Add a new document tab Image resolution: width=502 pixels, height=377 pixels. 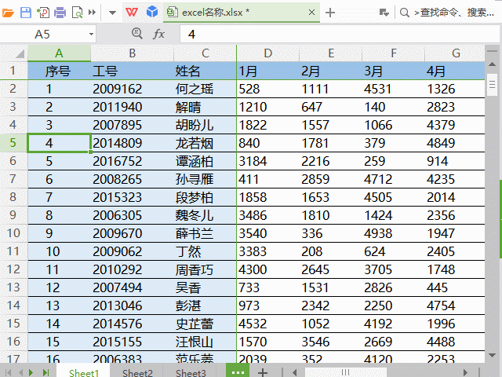coord(330,13)
